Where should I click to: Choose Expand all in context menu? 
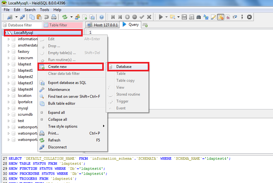pyautogui.click(x=72, y=113)
